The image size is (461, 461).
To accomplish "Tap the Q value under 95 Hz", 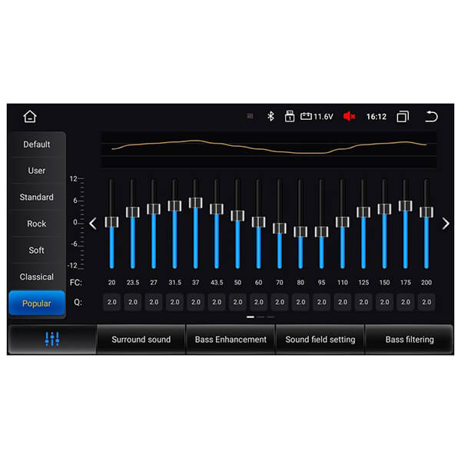I will (x=321, y=302).
